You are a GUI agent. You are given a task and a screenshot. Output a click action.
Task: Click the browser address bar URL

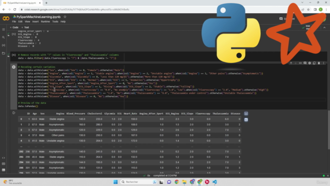pyautogui.click(x=77, y=9)
